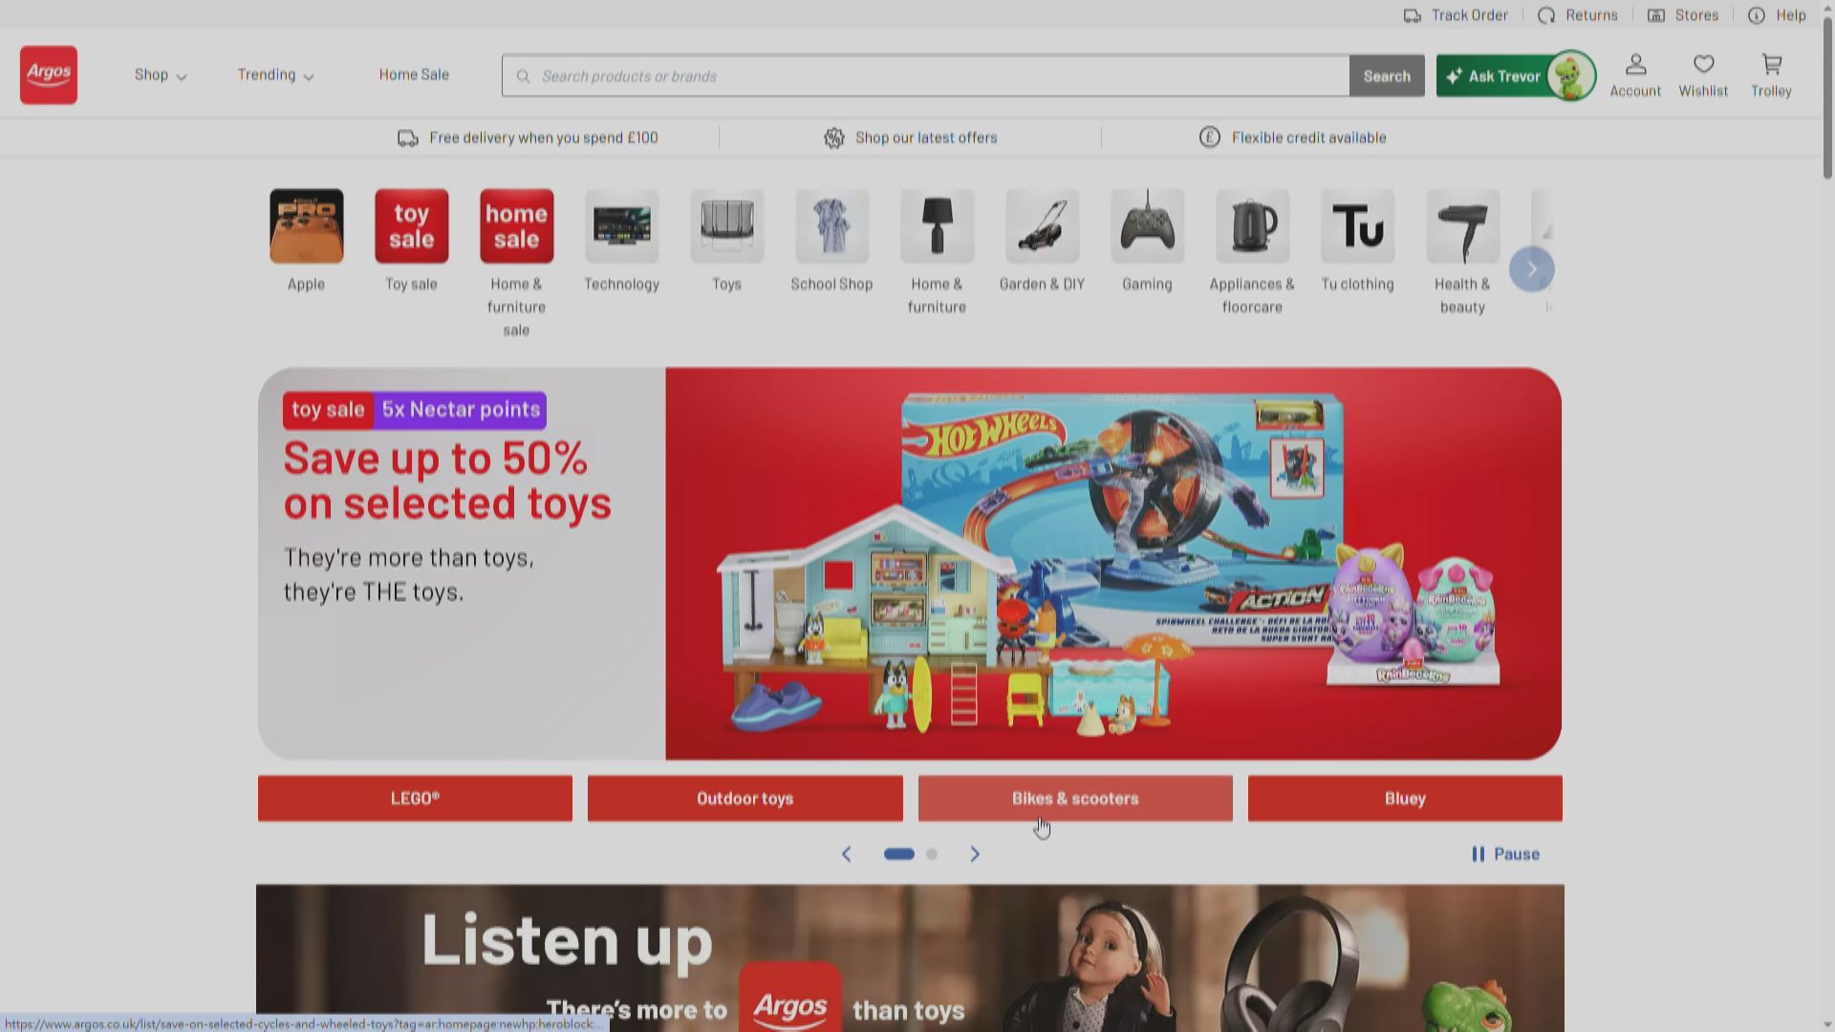The width and height of the screenshot is (1835, 1032).
Task: Expand the Shop dropdown menu
Action: click(x=160, y=75)
